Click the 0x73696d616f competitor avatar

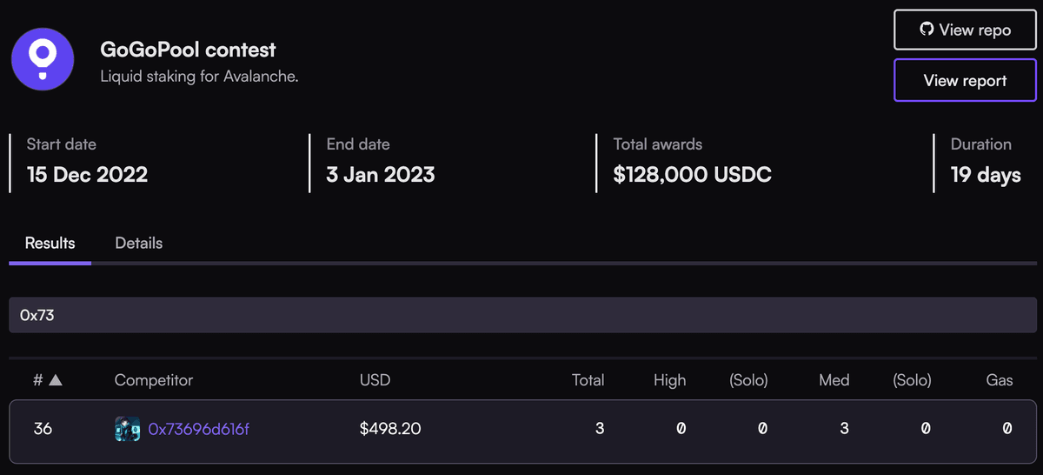coord(128,429)
